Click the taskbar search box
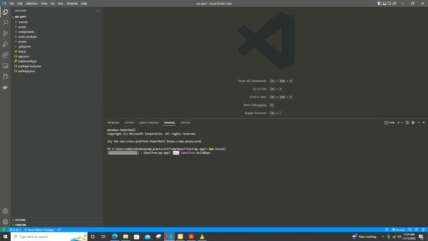 tap(49, 236)
